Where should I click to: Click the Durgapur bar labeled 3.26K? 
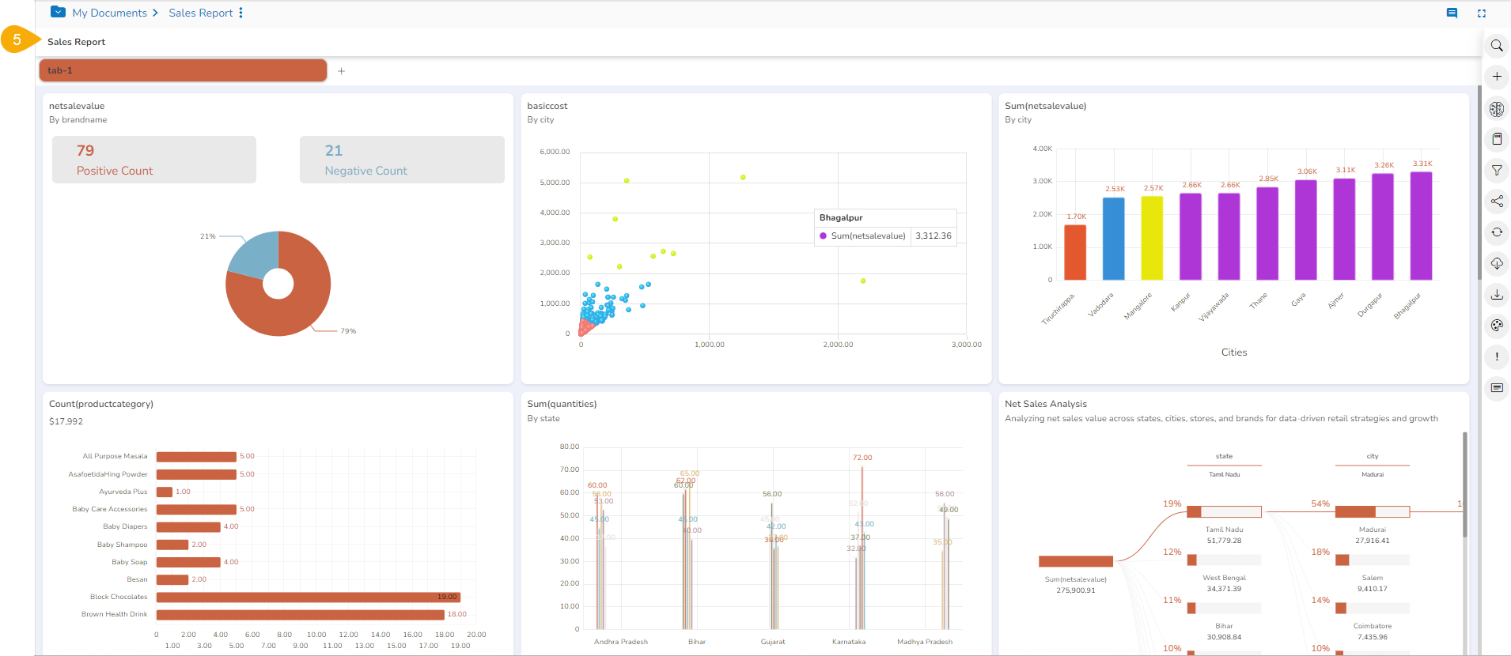tap(1383, 227)
